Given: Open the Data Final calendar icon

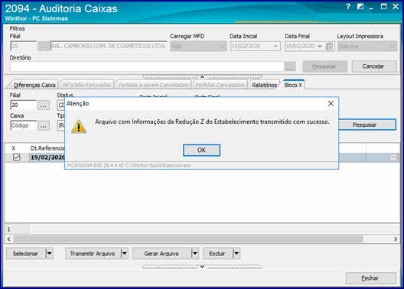Looking at the screenshot, I should coord(329,47).
